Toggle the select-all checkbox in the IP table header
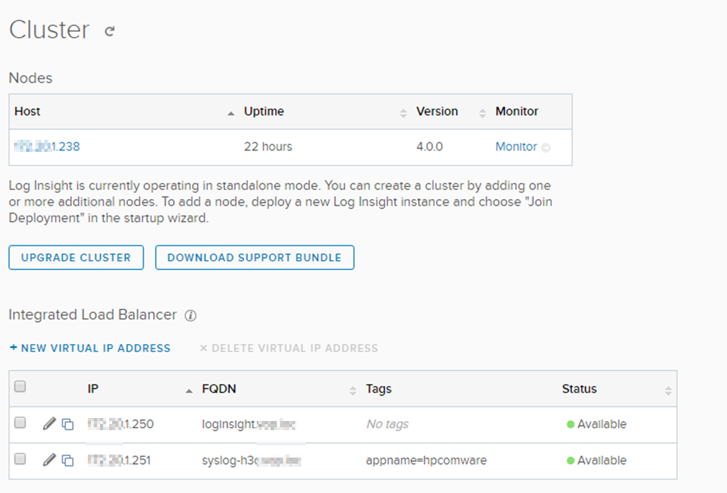Screen dimensions: 727x493 (x=20, y=386)
